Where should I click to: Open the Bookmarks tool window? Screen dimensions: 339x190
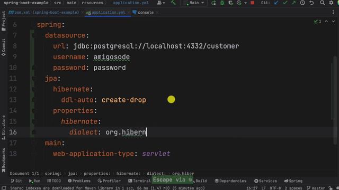(x=4, y=160)
